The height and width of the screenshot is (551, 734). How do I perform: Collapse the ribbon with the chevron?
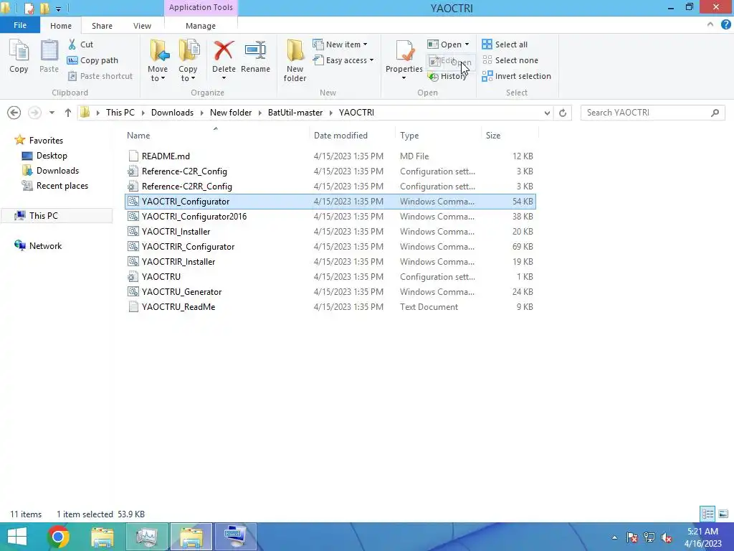[710, 25]
